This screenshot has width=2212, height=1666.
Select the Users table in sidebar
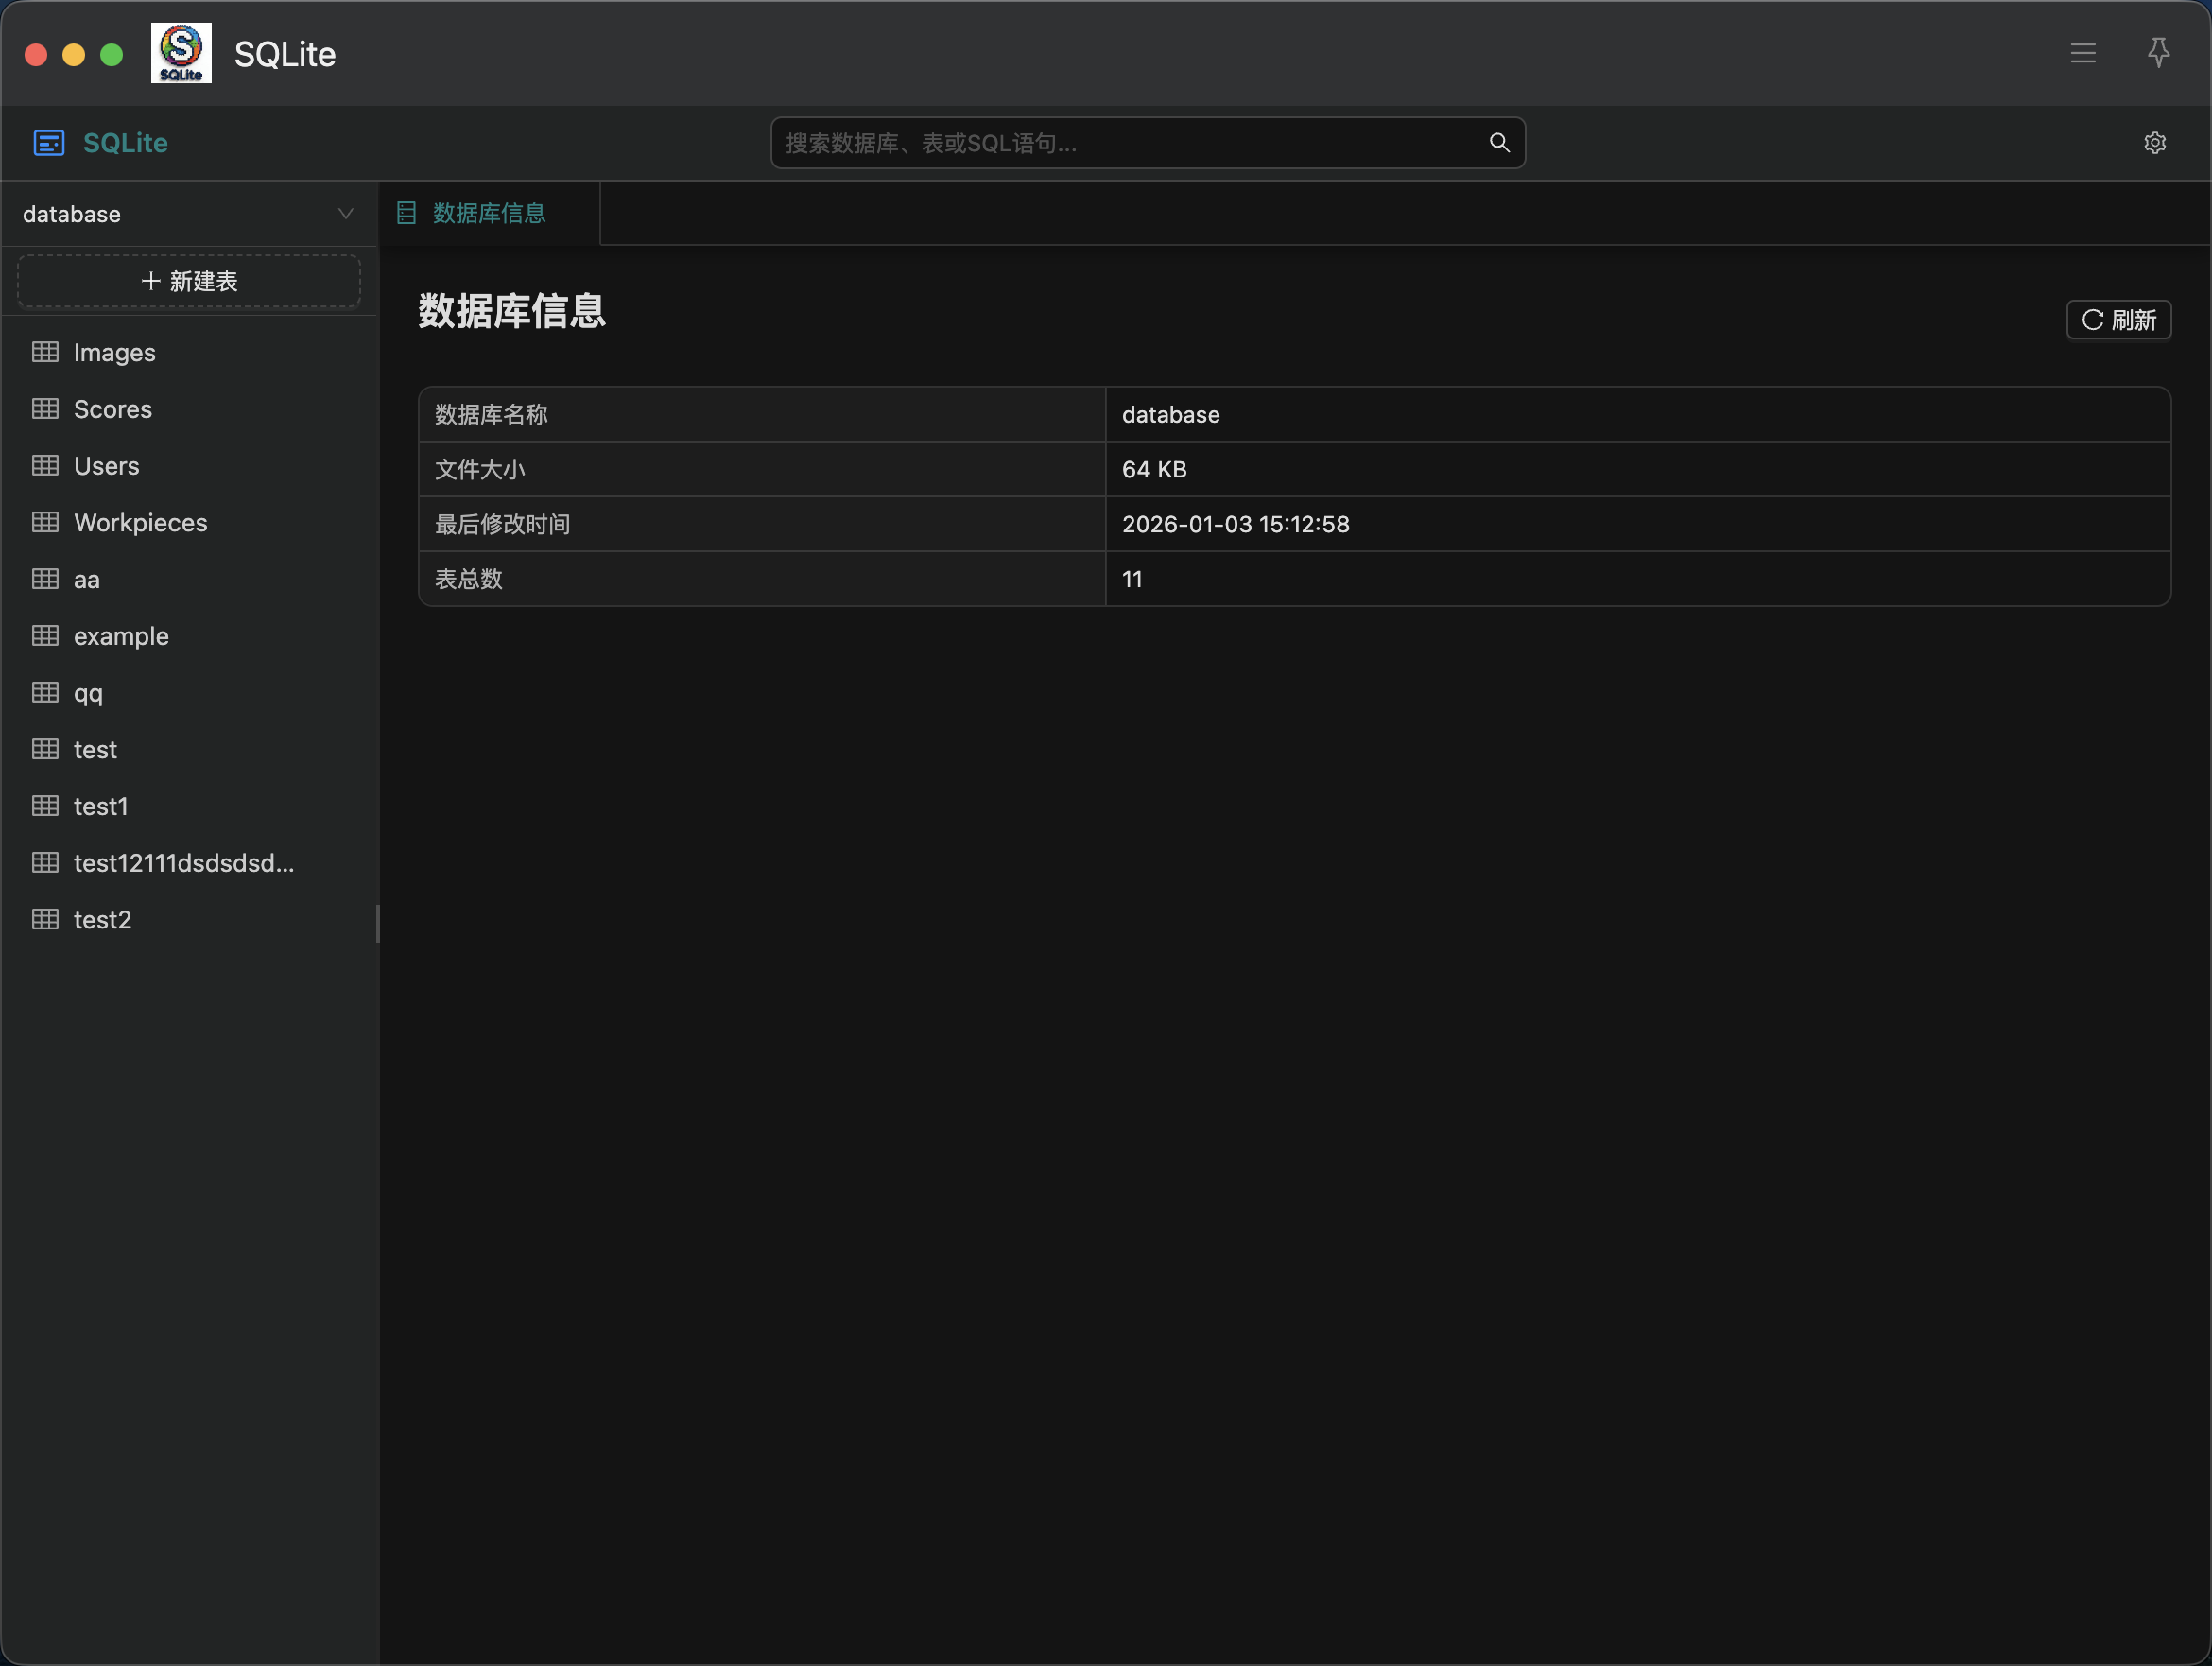(107, 466)
